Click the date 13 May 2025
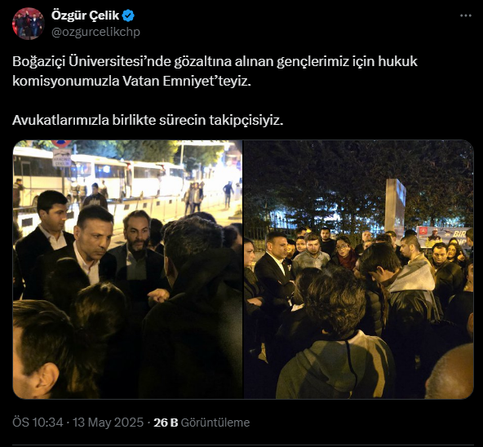Viewport: 483px width, 447px height. pos(109,423)
